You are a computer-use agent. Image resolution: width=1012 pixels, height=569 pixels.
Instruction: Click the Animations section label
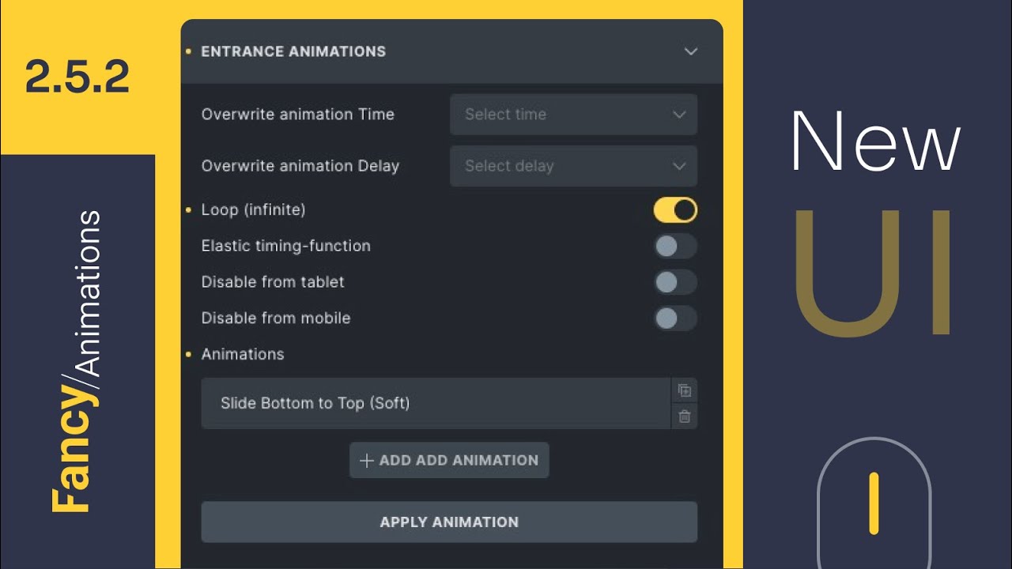tap(243, 354)
